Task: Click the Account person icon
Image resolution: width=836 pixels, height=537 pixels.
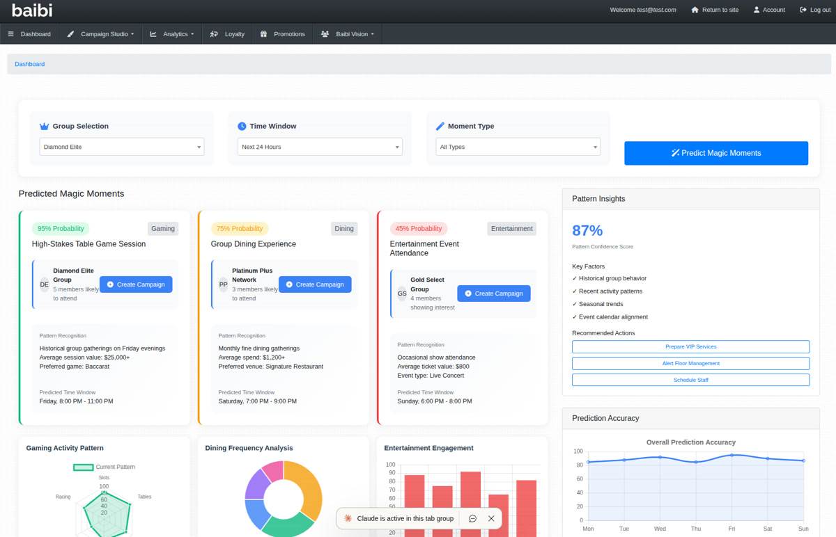Action: click(757, 10)
